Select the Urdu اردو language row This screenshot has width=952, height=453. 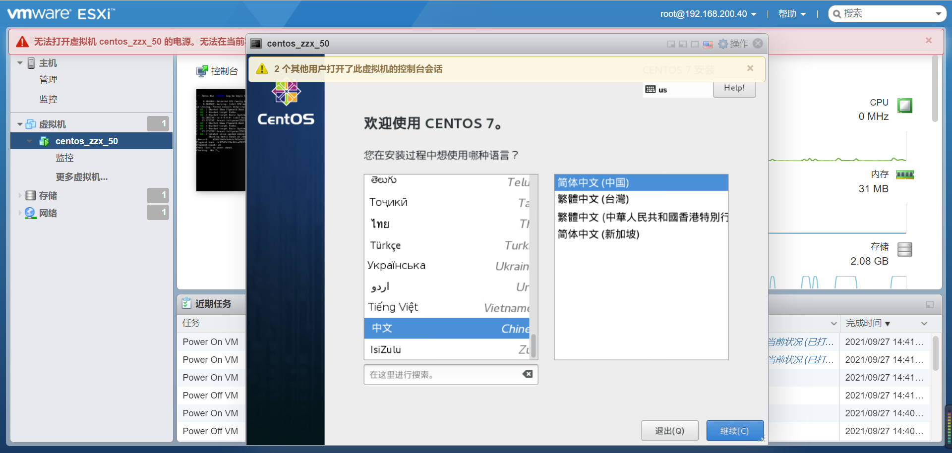(447, 287)
